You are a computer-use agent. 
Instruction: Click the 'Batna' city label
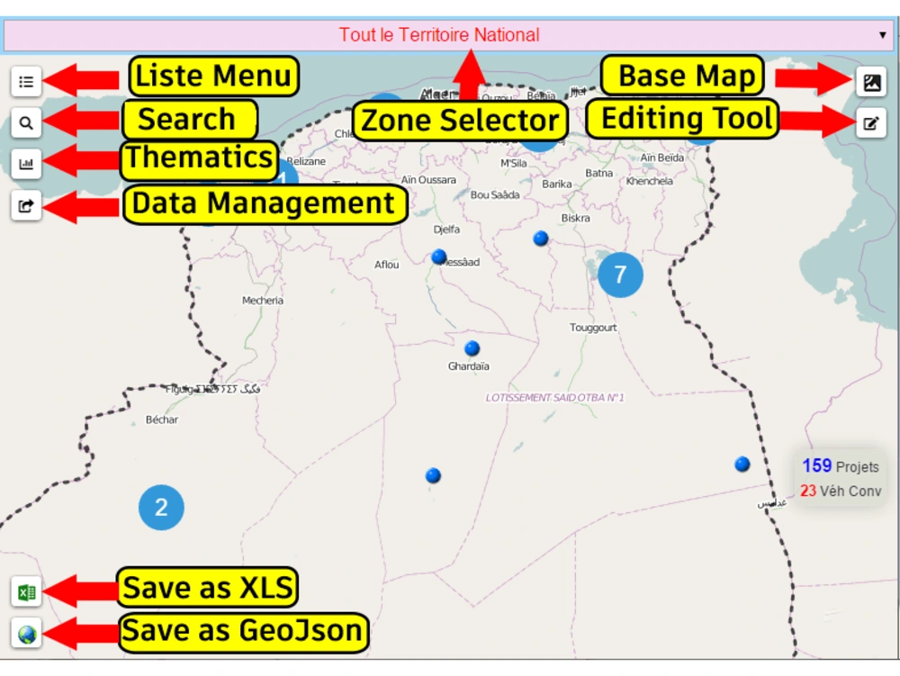tap(598, 173)
